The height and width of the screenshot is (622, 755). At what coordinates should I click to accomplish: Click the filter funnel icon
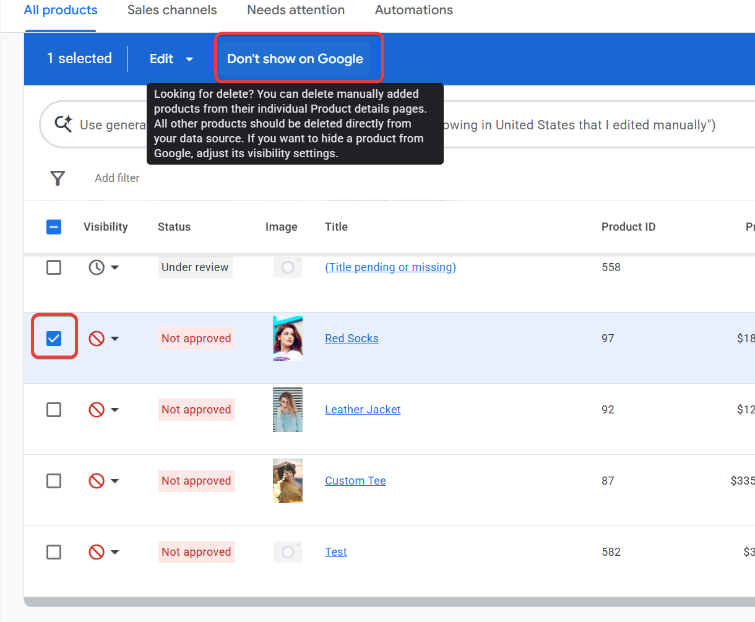click(58, 178)
